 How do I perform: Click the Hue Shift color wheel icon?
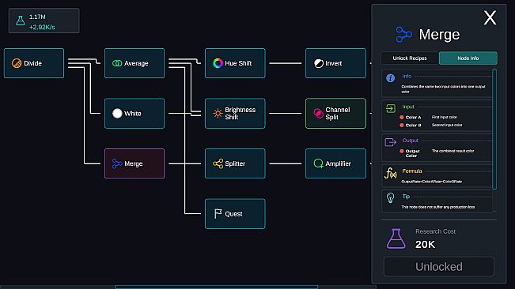point(218,63)
